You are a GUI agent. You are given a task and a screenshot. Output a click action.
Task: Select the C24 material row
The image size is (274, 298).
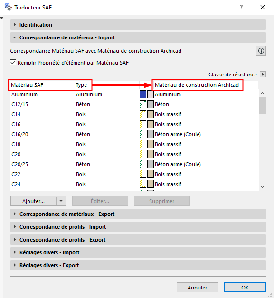(x=134, y=184)
